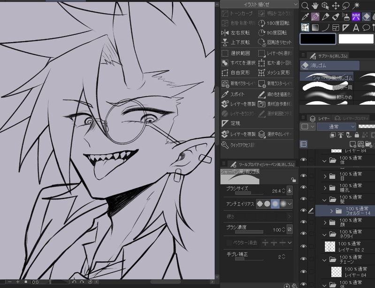Select the purple Decoration ribbon tool
The width and height of the screenshot is (375, 288).
[356, 17]
